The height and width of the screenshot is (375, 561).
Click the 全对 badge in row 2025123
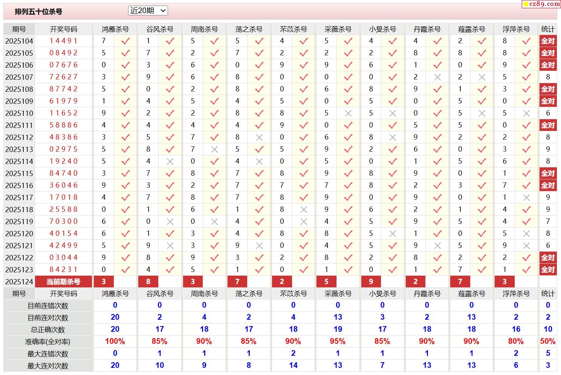[548, 270]
